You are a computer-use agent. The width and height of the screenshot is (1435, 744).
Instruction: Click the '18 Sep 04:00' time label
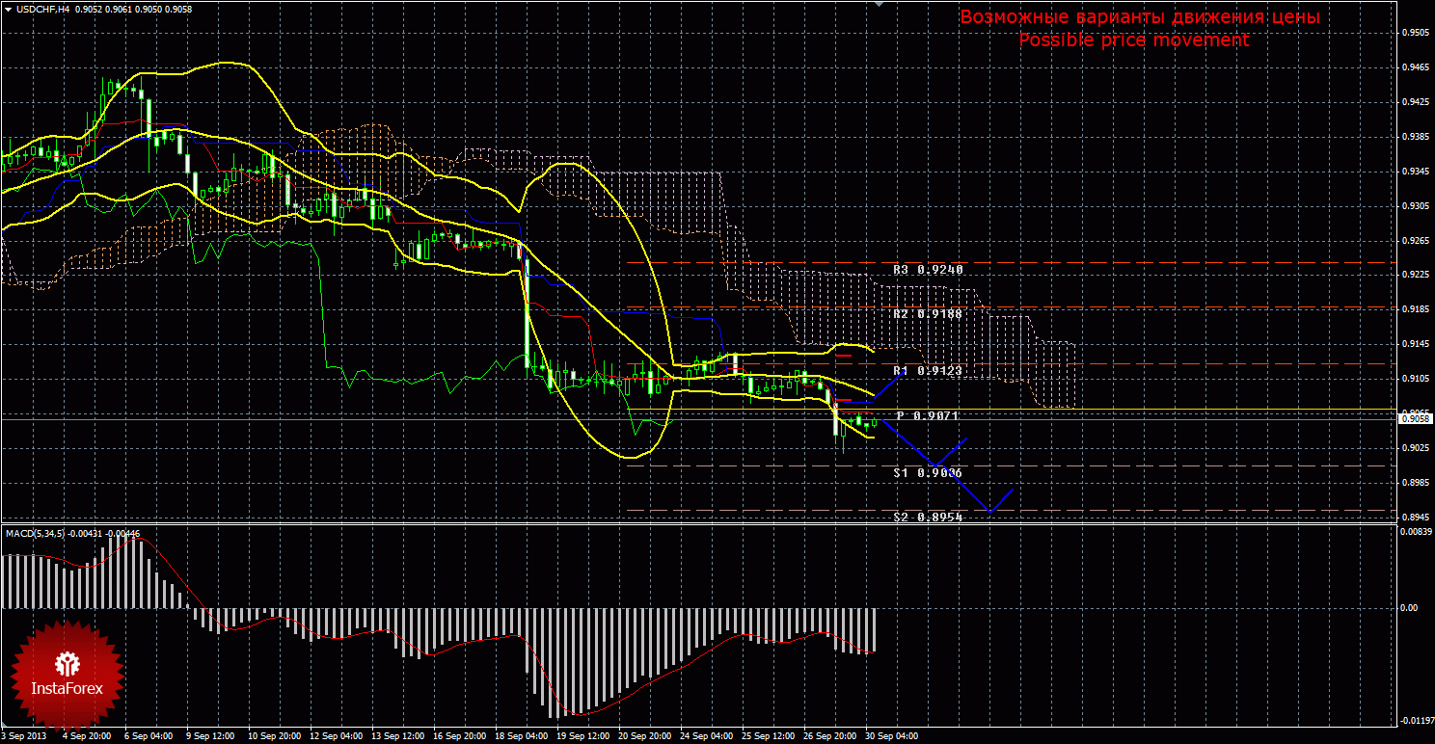pos(521,736)
